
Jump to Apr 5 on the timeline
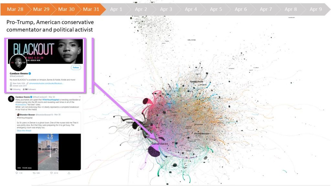point(216,9)
